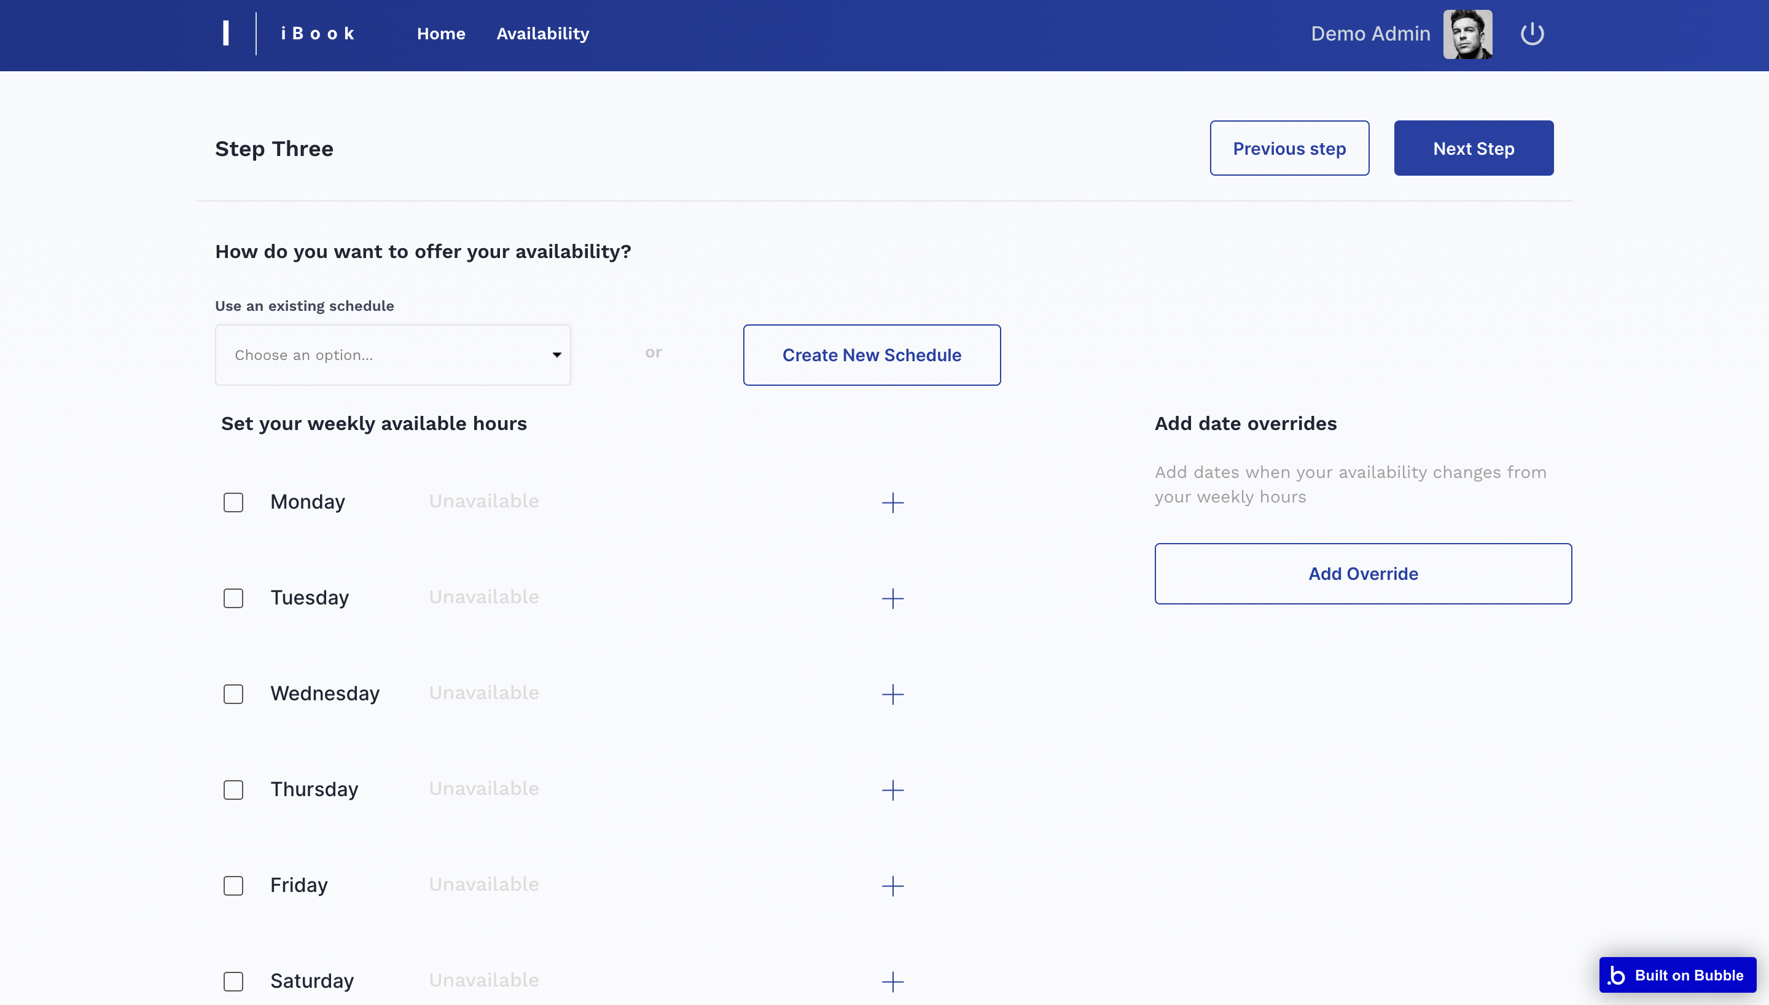Enable the Monday checkbox

[233, 502]
